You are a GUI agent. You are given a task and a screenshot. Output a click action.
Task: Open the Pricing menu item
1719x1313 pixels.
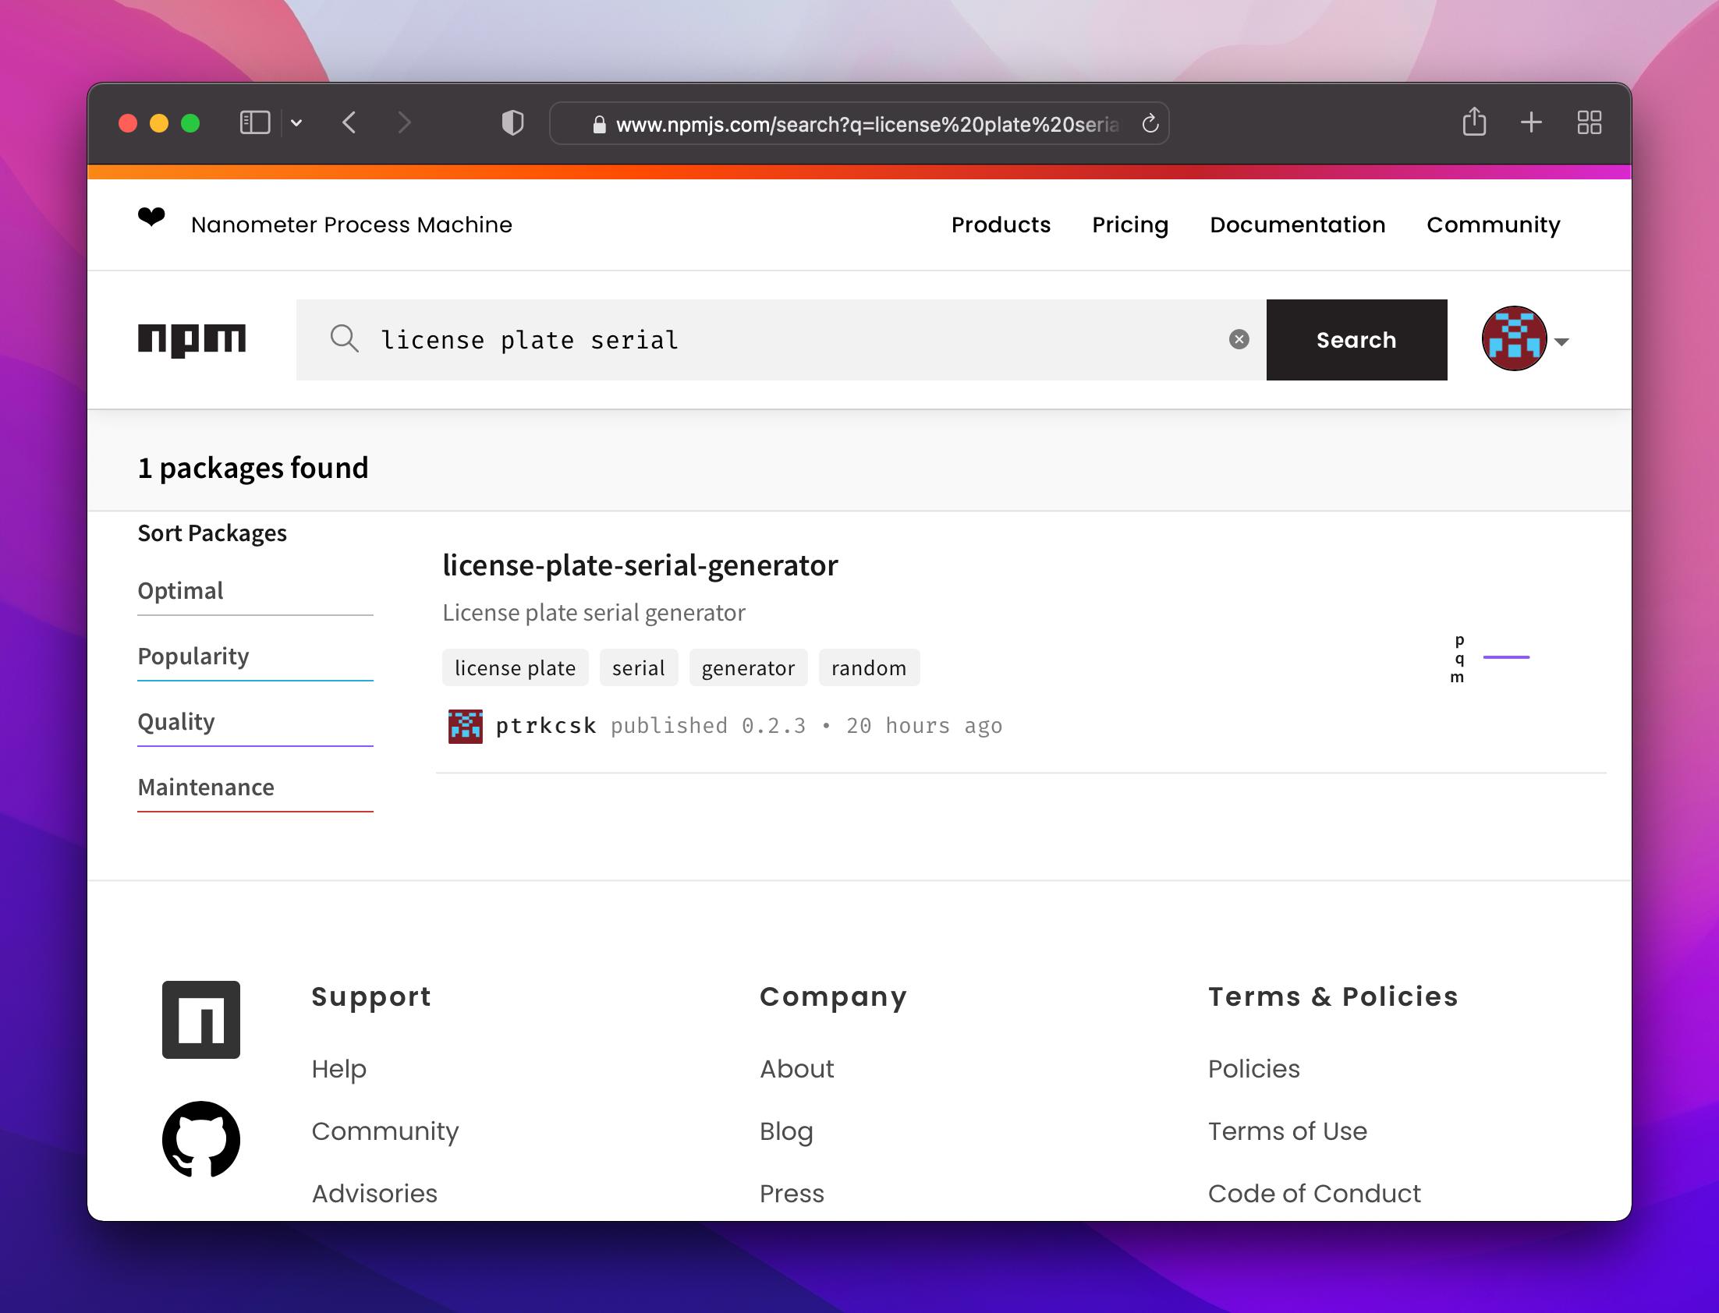1129,225
